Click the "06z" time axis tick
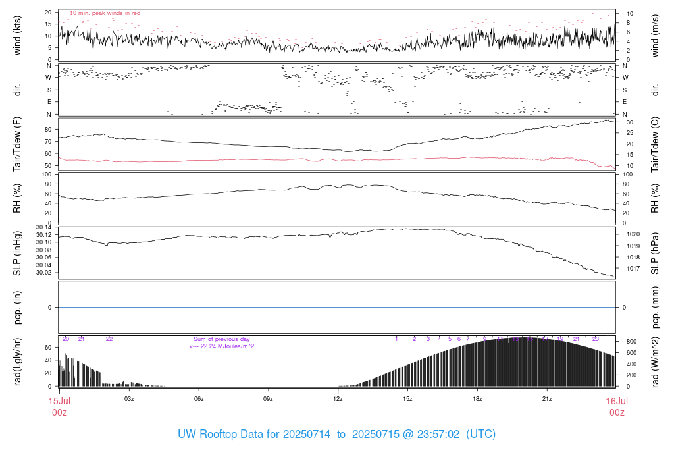The height and width of the screenshot is (461, 674). (199, 399)
